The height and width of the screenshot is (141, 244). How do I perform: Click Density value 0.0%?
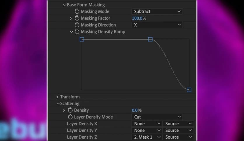click(137, 110)
